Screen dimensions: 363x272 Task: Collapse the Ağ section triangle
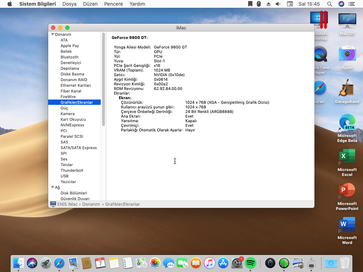[x=53, y=187]
